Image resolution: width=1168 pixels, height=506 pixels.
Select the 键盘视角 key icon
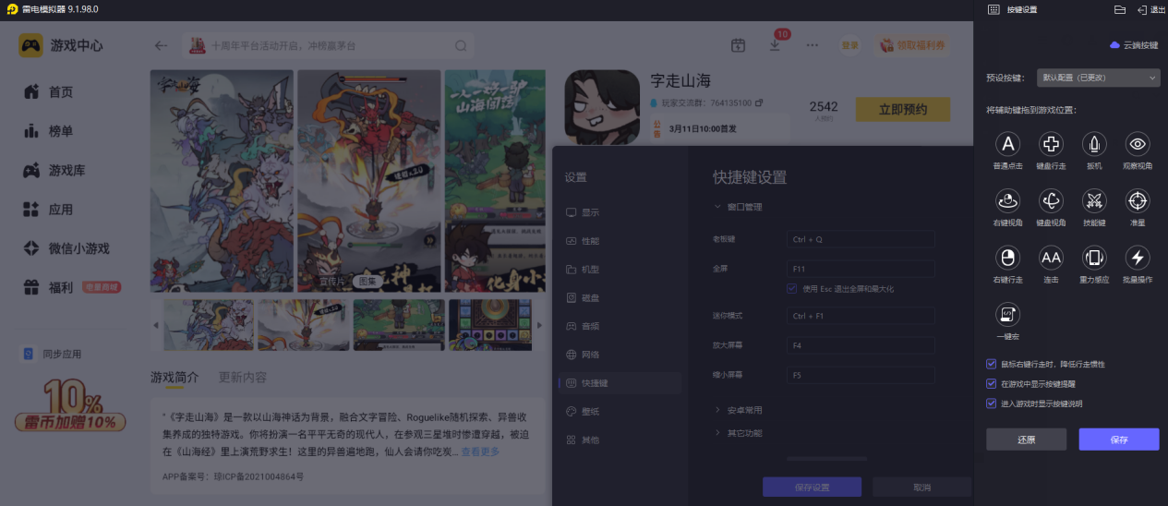(1051, 200)
